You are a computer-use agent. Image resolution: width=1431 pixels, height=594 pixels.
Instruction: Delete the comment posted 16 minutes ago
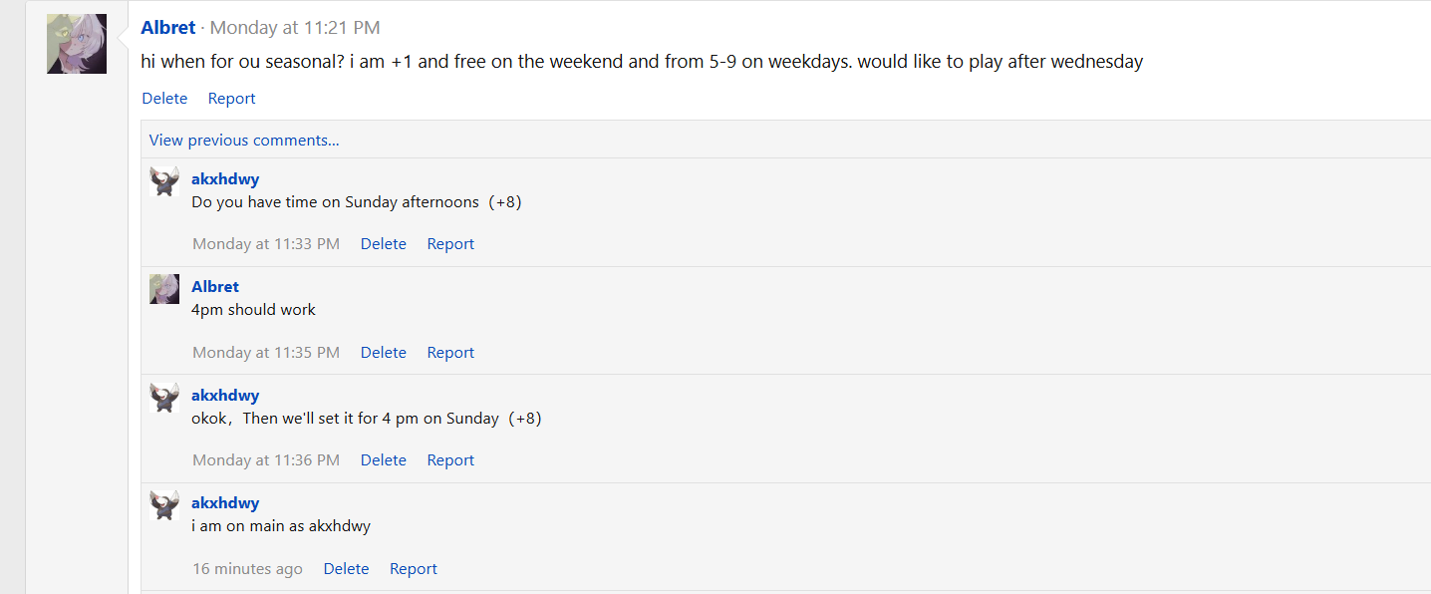click(x=346, y=569)
